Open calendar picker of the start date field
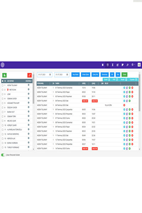The height and width of the screenshot is (213, 142). (x=50, y=75)
